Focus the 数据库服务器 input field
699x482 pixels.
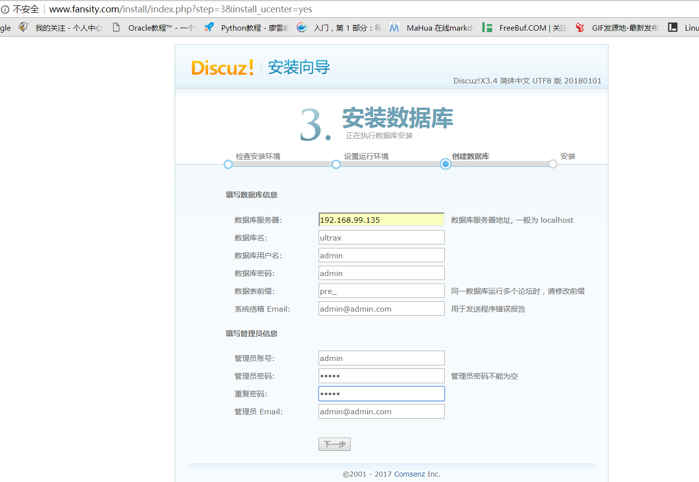click(381, 220)
